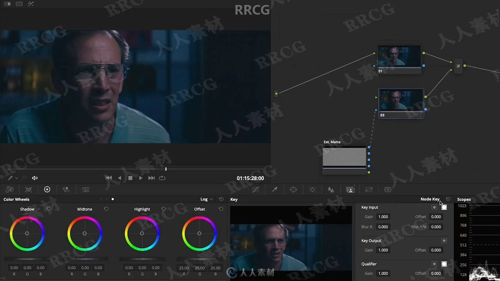Switch to the third Color Wheels page dot
This screenshot has height=281, width=500.
coord(113,199)
